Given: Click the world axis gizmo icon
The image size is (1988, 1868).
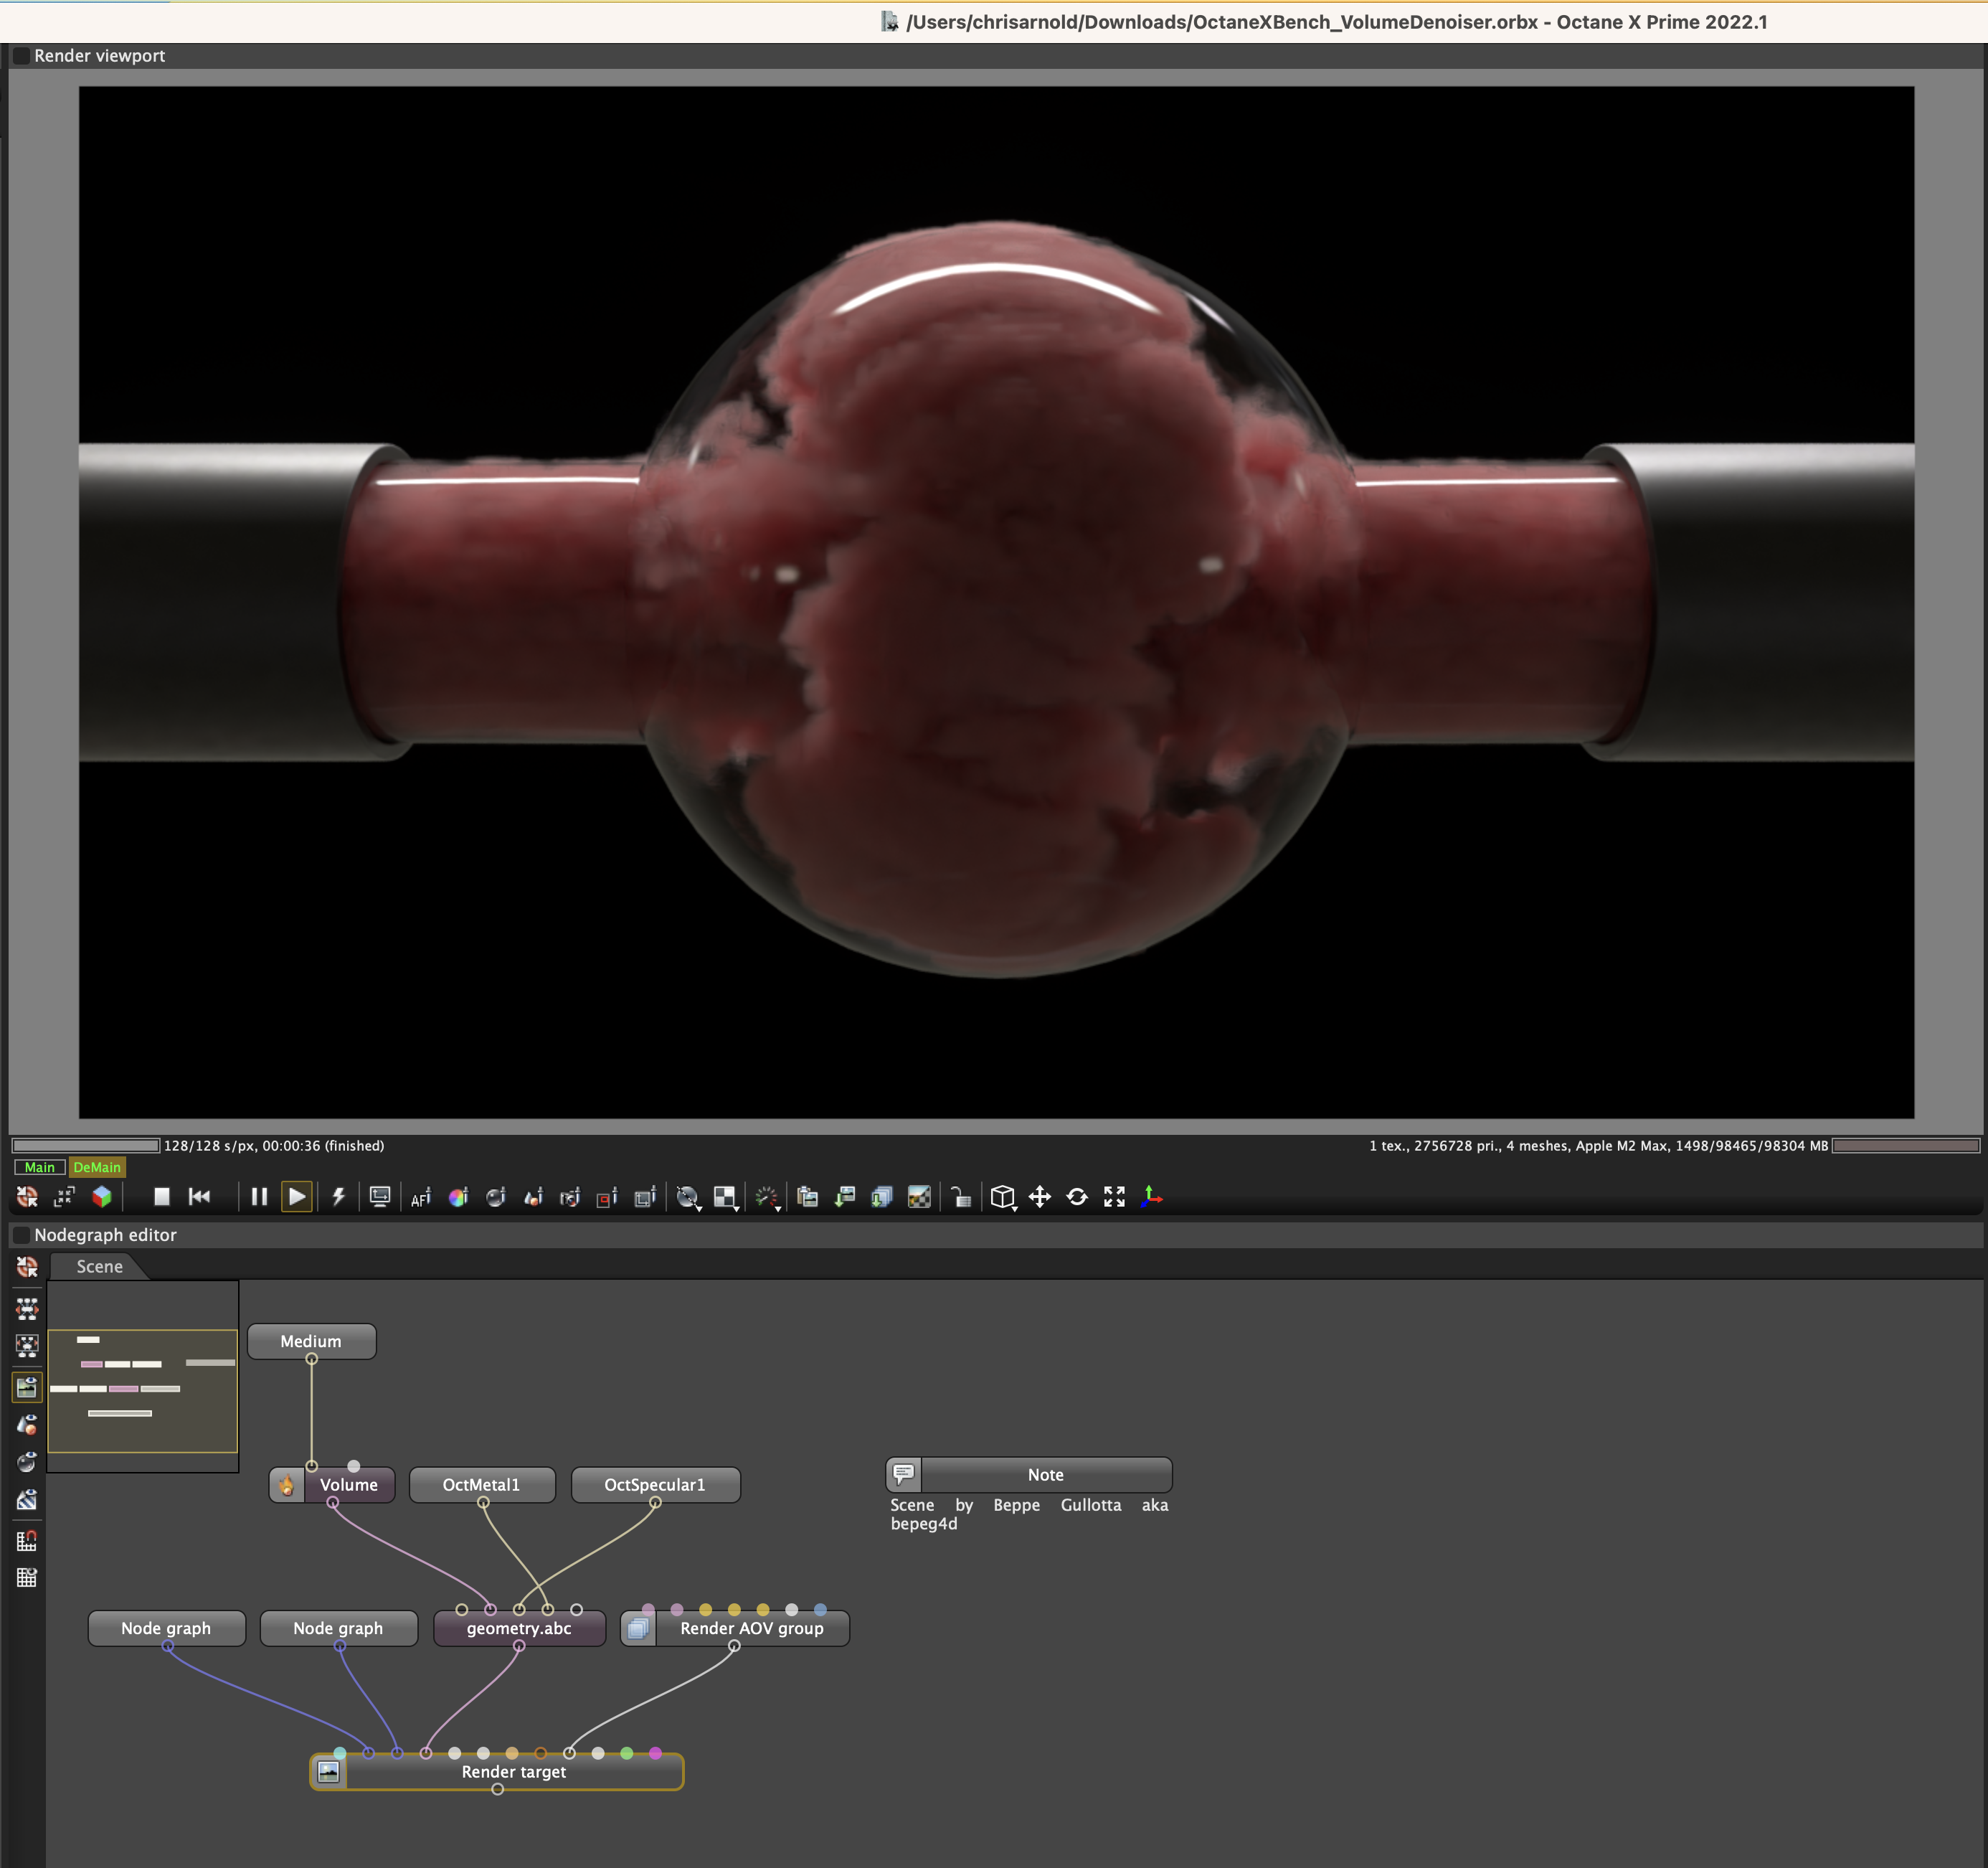Looking at the screenshot, I should tap(1152, 1197).
